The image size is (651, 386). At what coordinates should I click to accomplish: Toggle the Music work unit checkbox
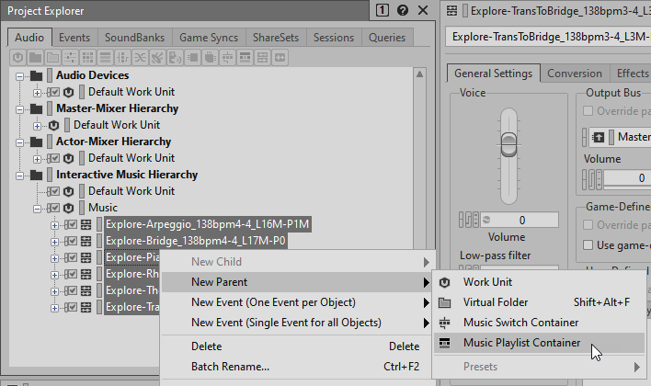tap(53, 208)
